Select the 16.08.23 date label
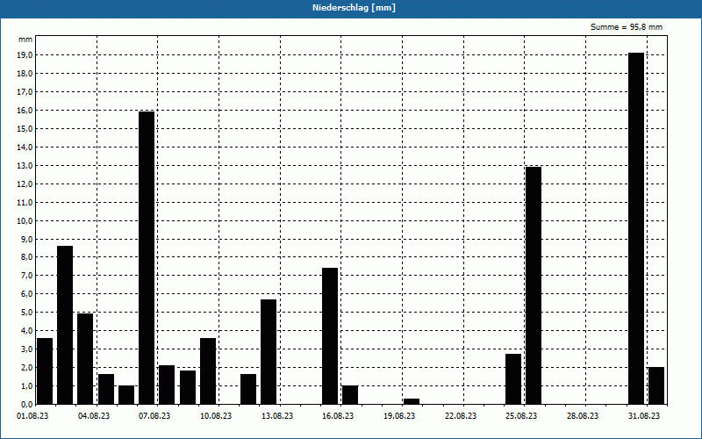702x439 pixels. tap(338, 416)
